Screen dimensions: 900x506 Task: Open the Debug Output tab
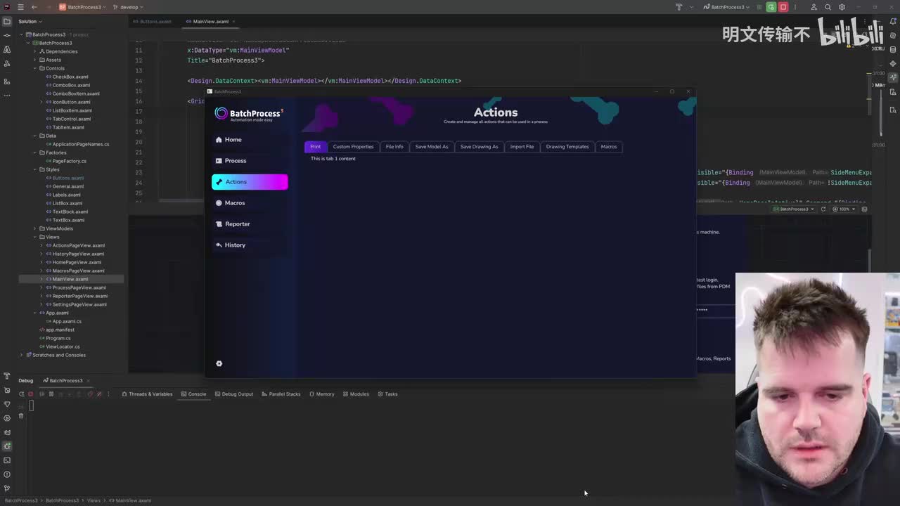pos(234,394)
